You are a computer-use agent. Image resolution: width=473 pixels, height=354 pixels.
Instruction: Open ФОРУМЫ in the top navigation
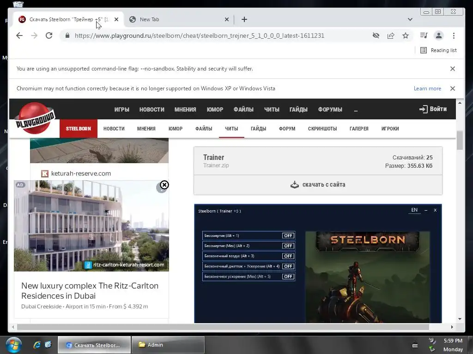[x=330, y=110]
